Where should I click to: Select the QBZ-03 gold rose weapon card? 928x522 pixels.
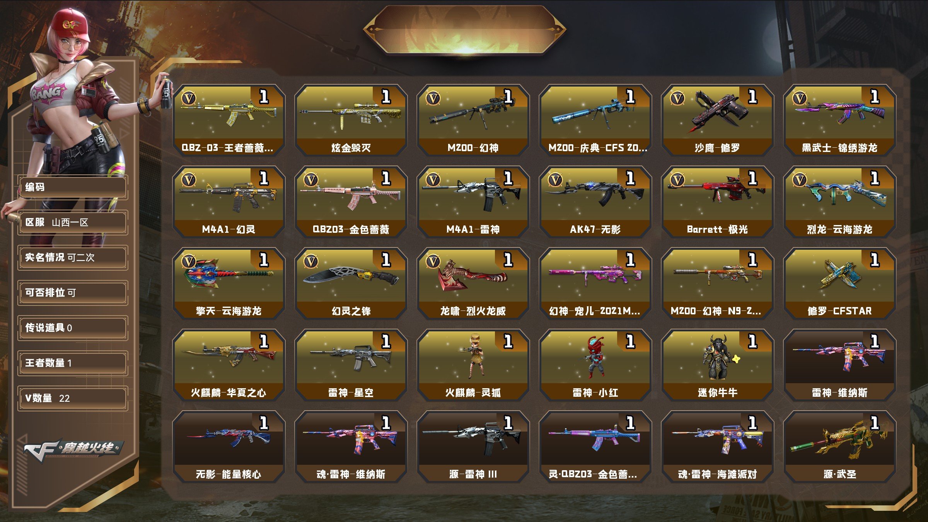pyautogui.click(x=351, y=202)
